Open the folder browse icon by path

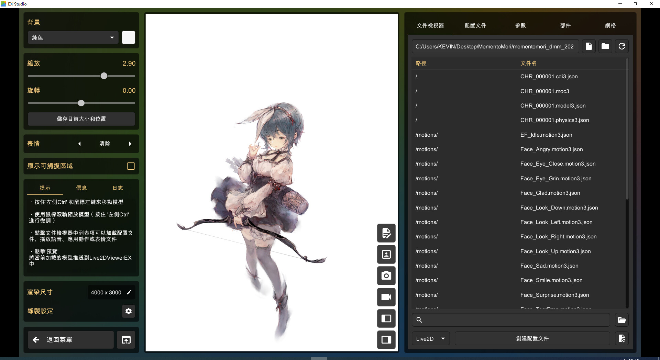click(605, 46)
